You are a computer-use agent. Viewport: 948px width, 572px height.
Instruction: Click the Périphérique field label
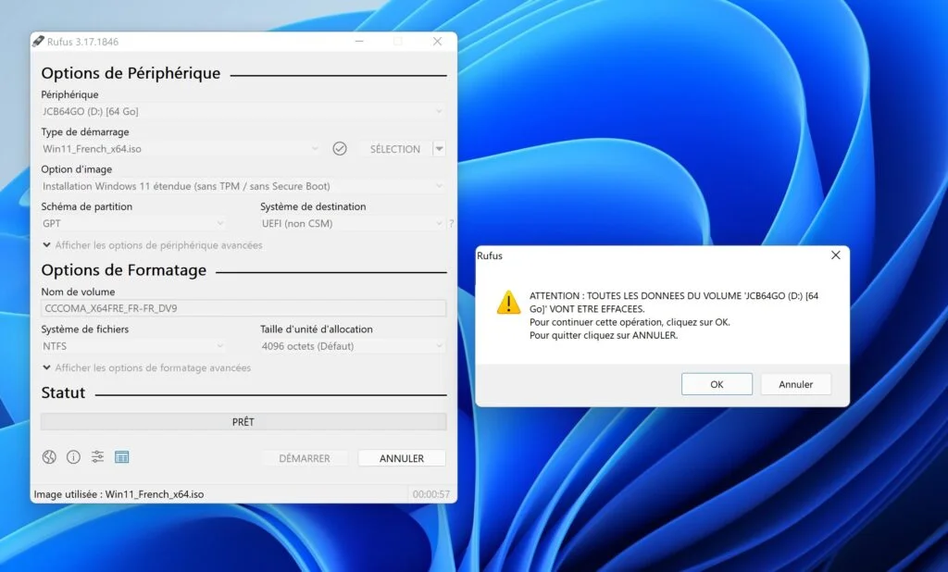[69, 94]
